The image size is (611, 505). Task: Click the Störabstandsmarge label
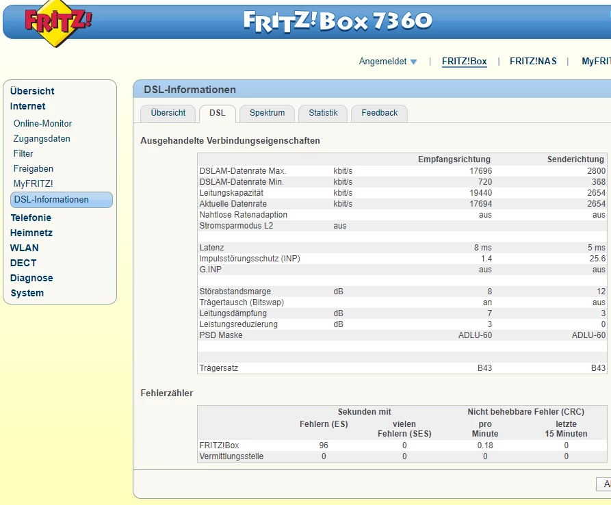click(235, 291)
